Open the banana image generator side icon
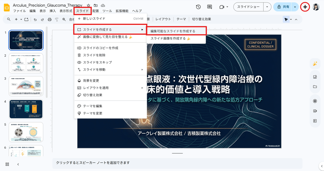This screenshot has height=171, width=324. [315, 64]
